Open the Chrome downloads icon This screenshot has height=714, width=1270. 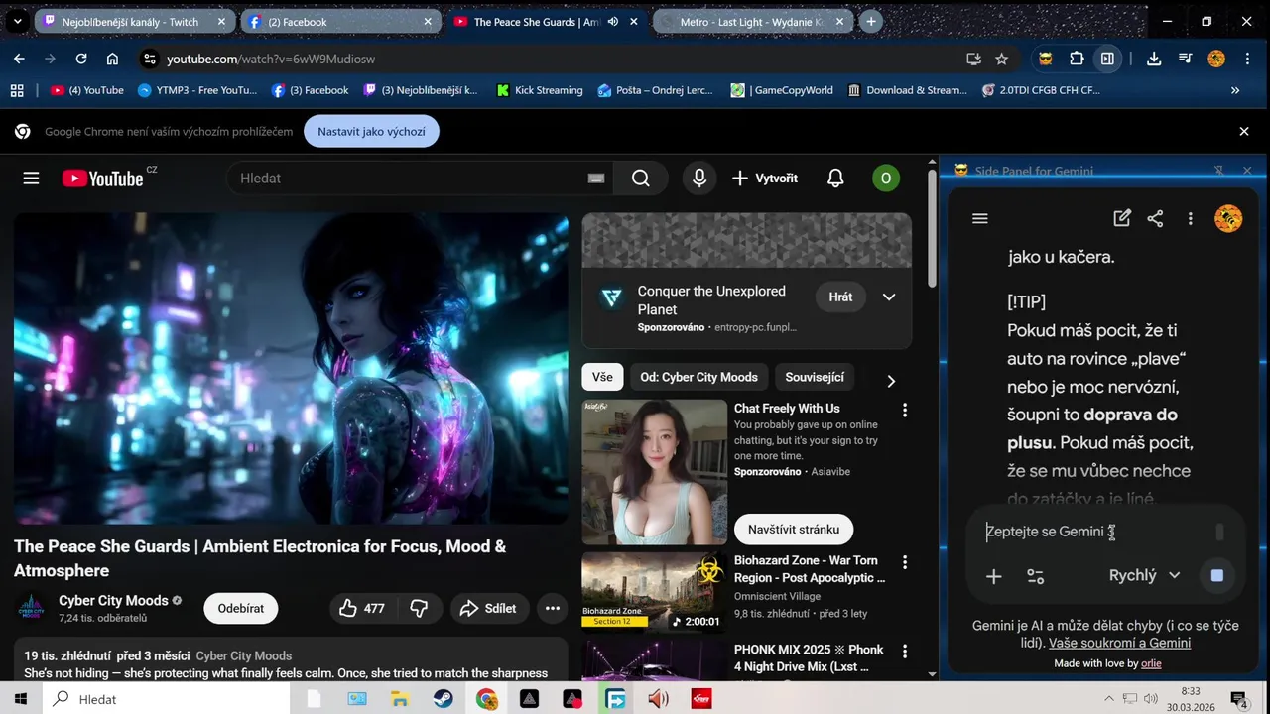1153,59
